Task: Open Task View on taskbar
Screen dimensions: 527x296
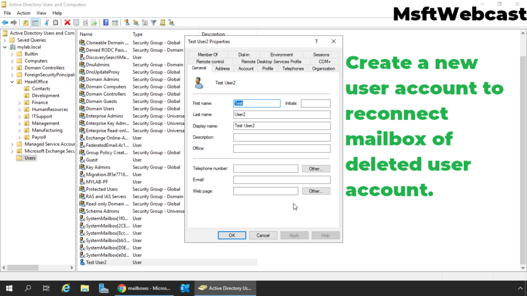Action: tap(46, 288)
